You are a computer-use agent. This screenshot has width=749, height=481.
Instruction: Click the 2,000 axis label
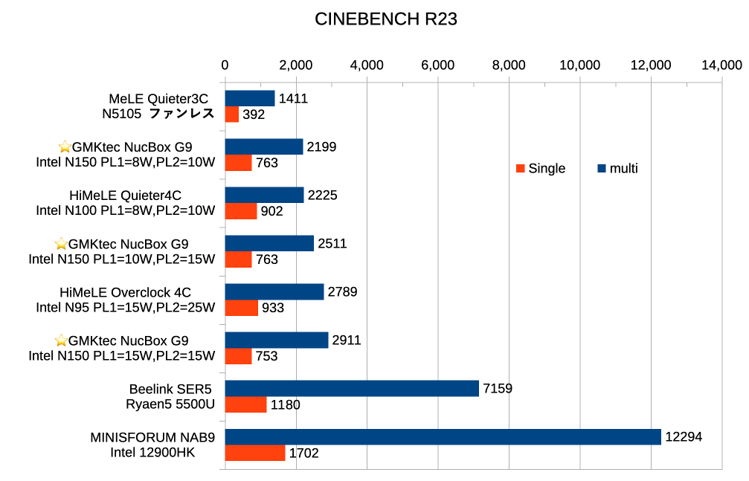(x=296, y=65)
